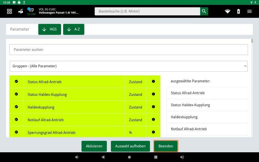The width and height of the screenshot is (259, 162).
Task: Click Zustand unit of Haldexkupplung row
Action: tap(135, 107)
